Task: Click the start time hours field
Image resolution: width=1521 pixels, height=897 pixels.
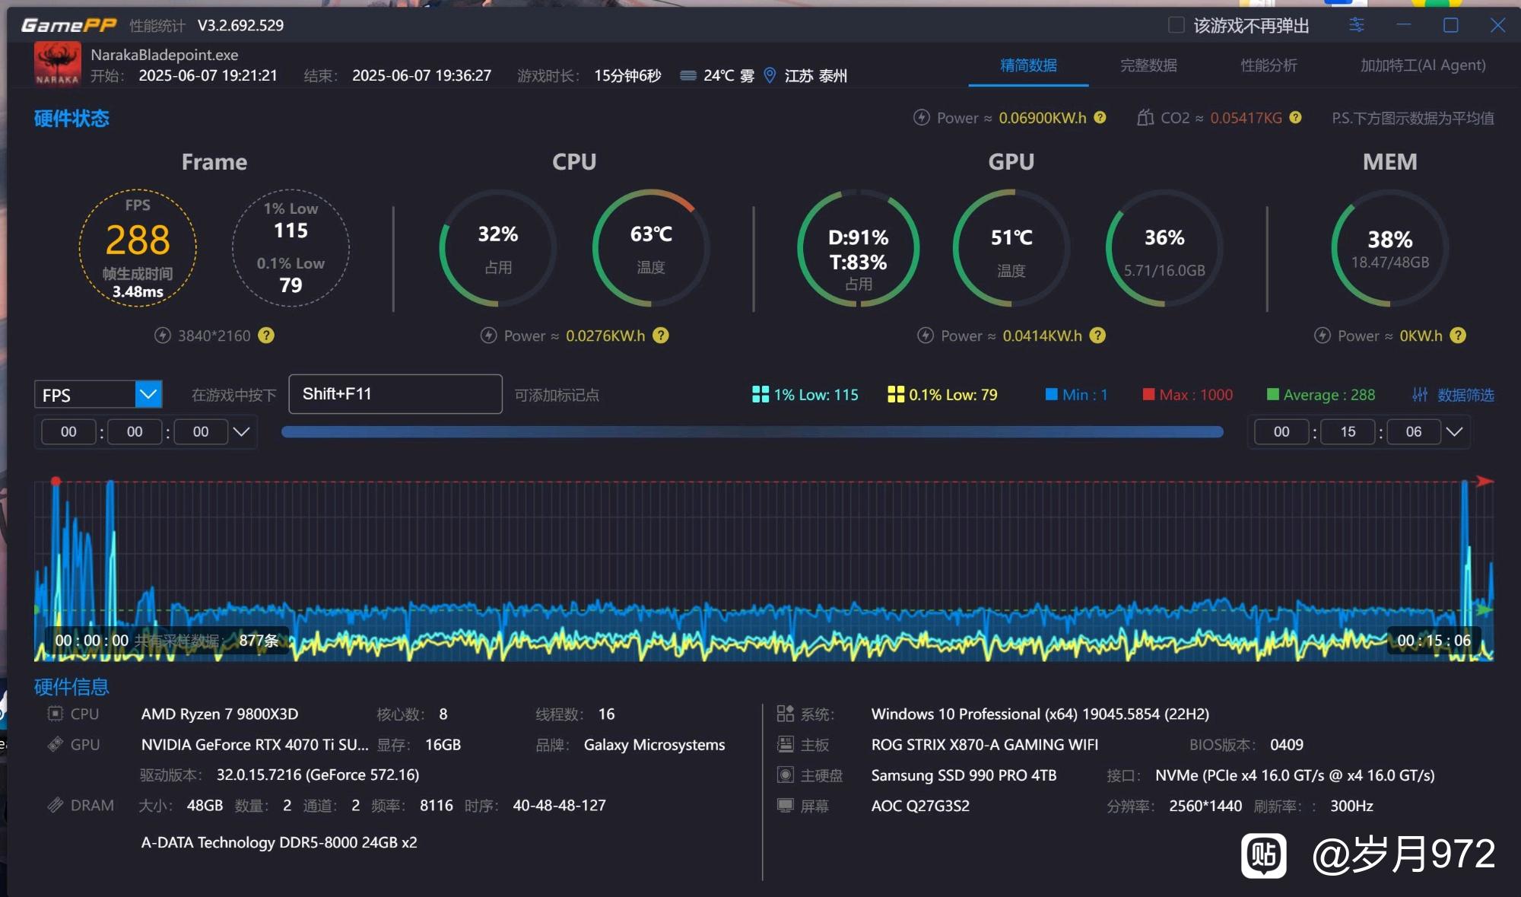Action: pos(68,431)
